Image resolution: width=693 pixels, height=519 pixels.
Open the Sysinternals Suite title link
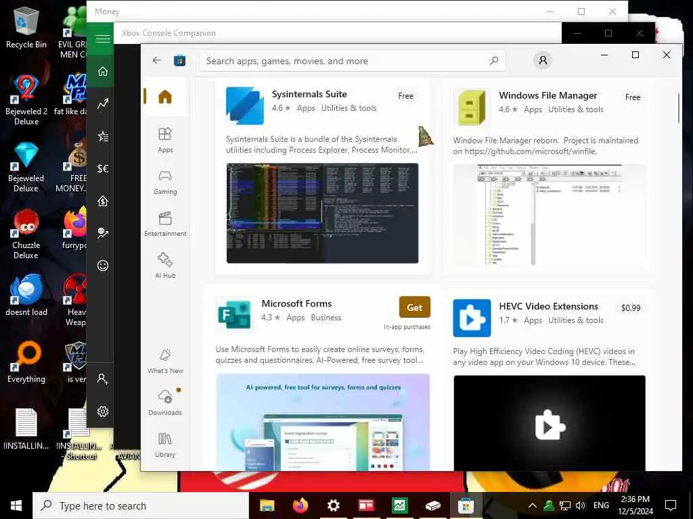309,94
